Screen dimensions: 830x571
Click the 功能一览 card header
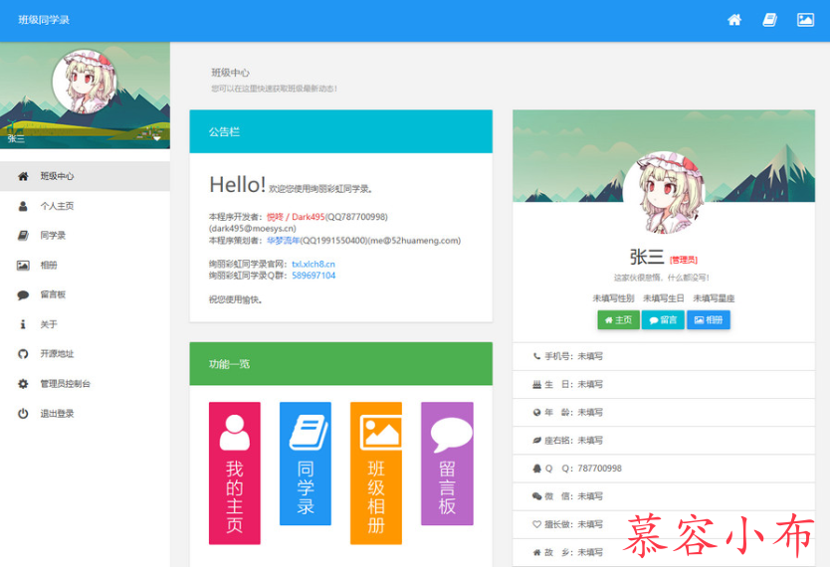point(341,364)
